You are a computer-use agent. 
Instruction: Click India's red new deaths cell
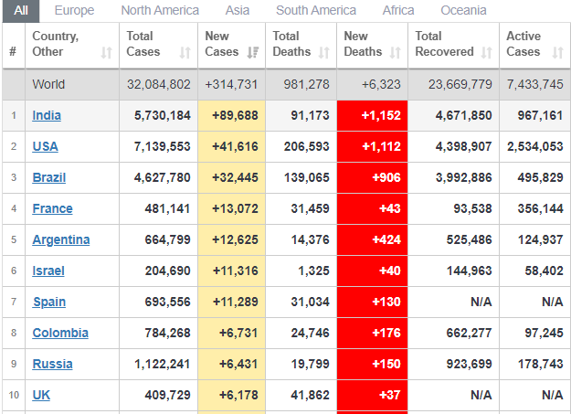point(372,115)
